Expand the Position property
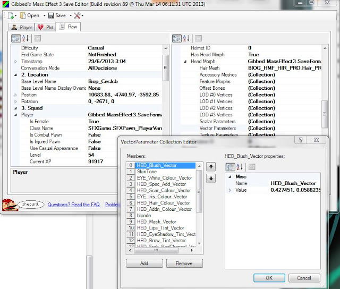Image resolution: width=340 pixels, height=289 pixels. 15,95
